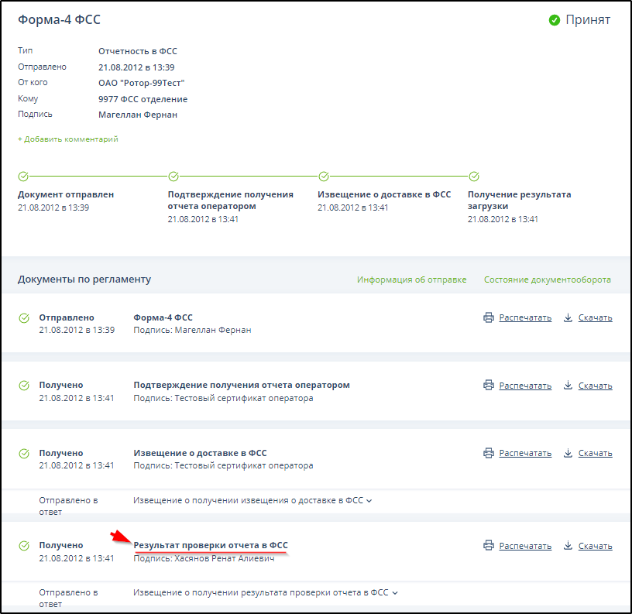Click printer icon for Результат проверки отчета в ФСС
This screenshot has height=614, width=632.
coord(488,545)
